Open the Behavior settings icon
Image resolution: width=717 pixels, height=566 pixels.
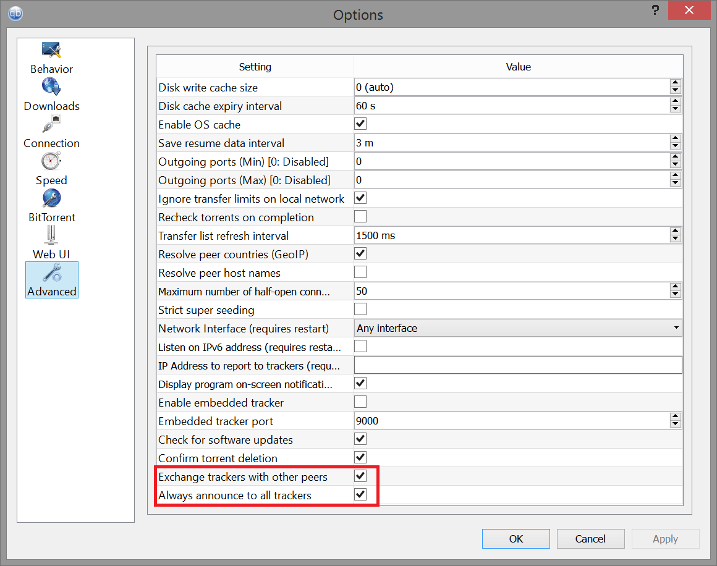point(51,51)
